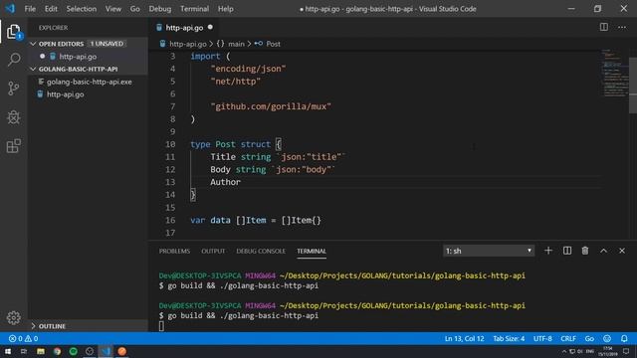Click the errors and warnings status indicator
This screenshot has width=637, height=358.
coord(23,338)
